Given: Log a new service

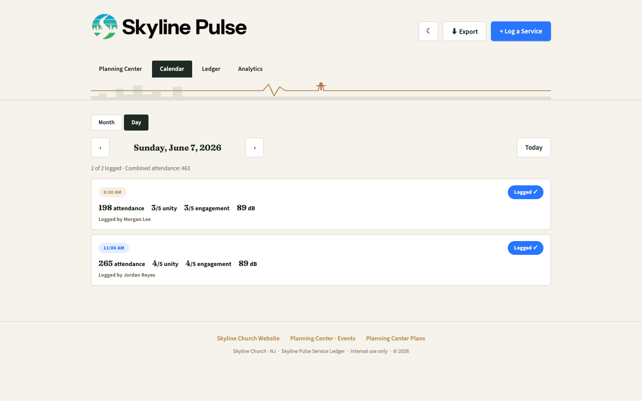Looking at the screenshot, I should 521,31.
